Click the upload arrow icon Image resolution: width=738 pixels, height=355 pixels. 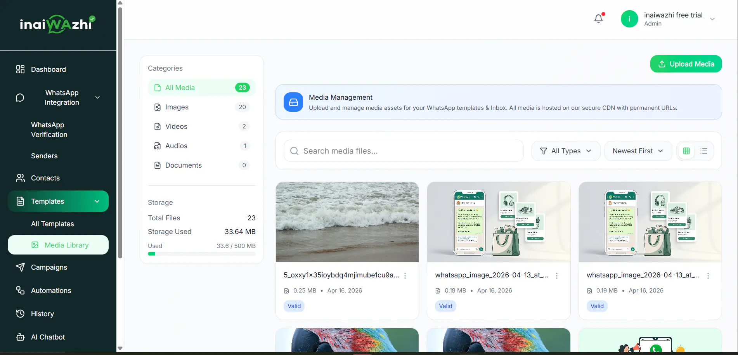pyautogui.click(x=662, y=64)
